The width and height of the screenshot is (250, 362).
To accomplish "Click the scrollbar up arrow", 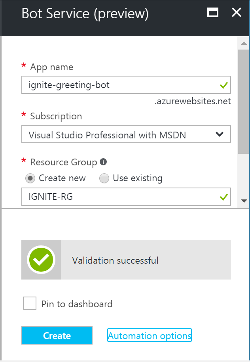I will point(244,43).
